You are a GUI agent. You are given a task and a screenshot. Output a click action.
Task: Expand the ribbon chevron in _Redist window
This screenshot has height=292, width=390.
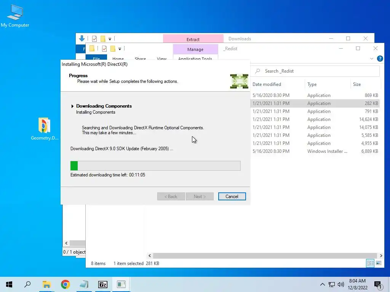[x=372, y=59]
